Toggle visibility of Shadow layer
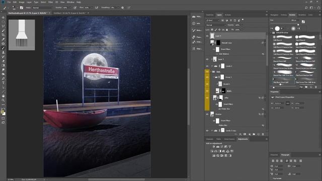Image resolution: width=322 pixels, height=181 pixels. (207, 114)
